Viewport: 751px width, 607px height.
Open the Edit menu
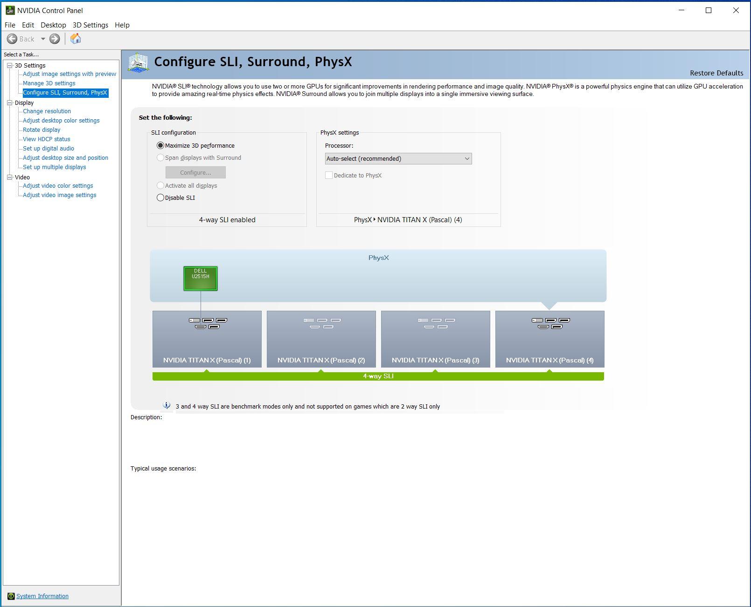(x=28, y=25)
